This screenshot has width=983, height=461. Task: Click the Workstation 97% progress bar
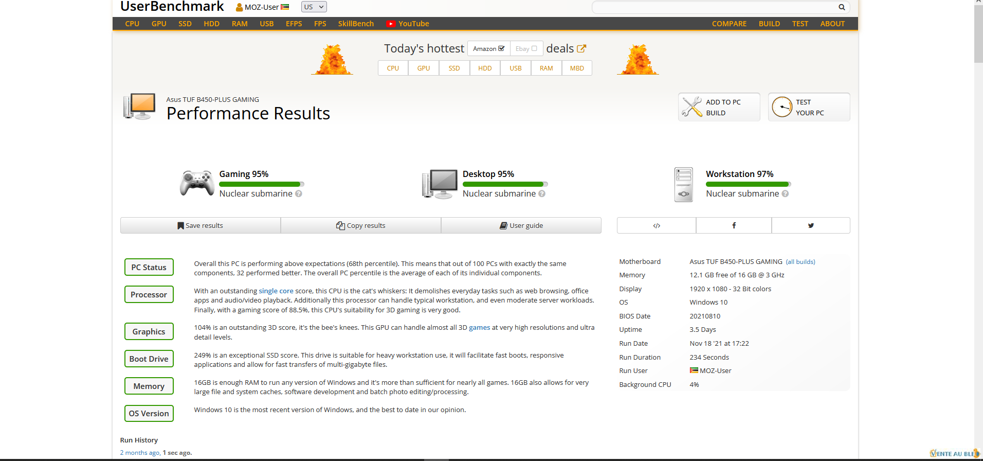pos(749,184)
